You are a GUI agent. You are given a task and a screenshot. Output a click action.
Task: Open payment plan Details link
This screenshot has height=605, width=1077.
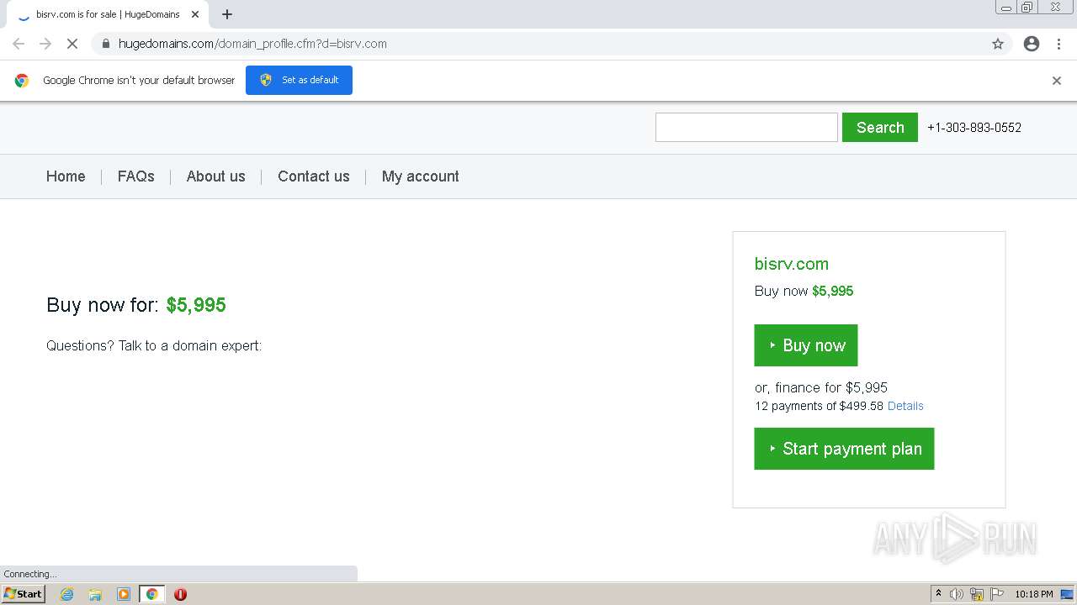tap(905, 406)
